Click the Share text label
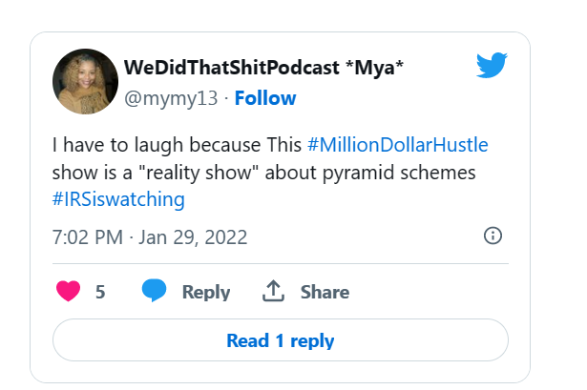 coord(325,292)
